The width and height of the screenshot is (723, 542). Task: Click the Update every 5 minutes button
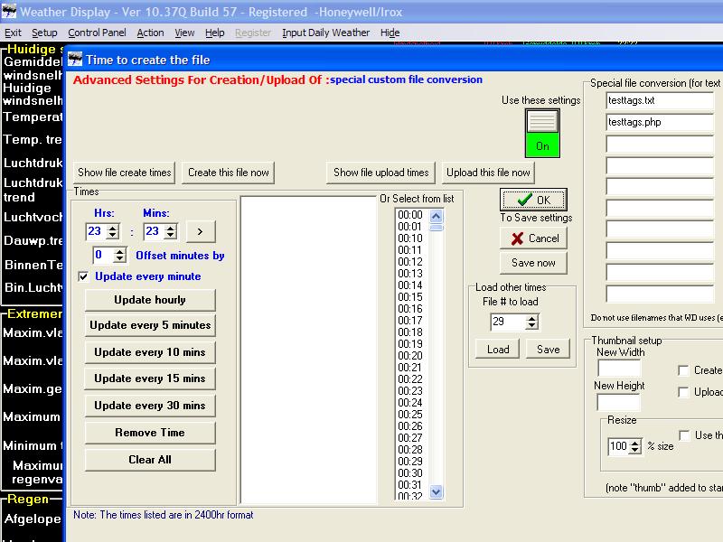150,325
